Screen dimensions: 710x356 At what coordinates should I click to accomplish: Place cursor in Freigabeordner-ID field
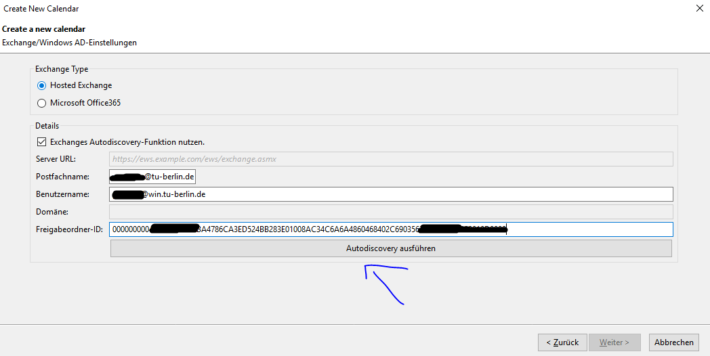(391, 229)
